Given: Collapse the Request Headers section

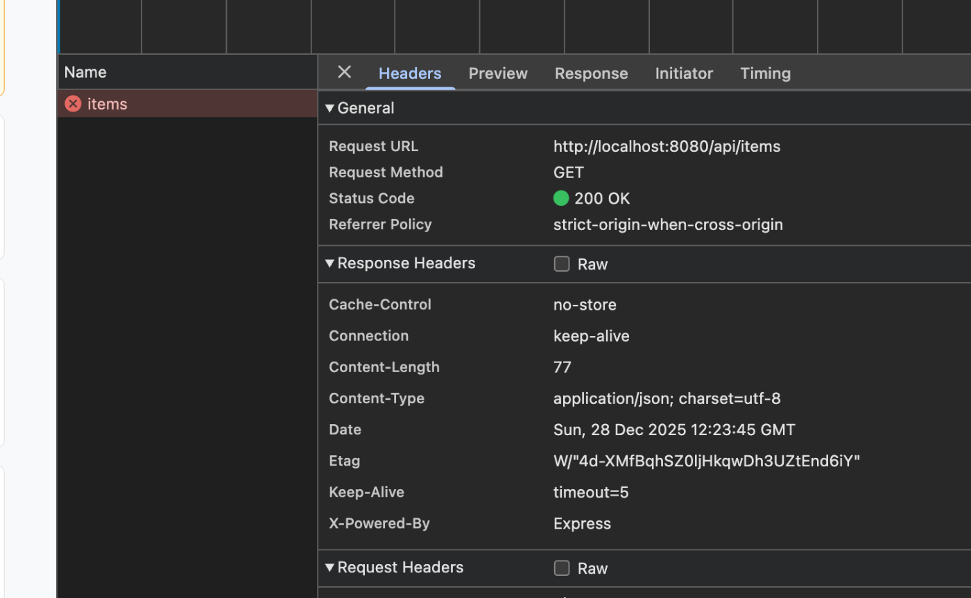Looking at the screenshot, I should (x=330, y=568).
